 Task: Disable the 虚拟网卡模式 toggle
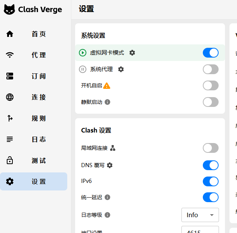click(210, 53)
